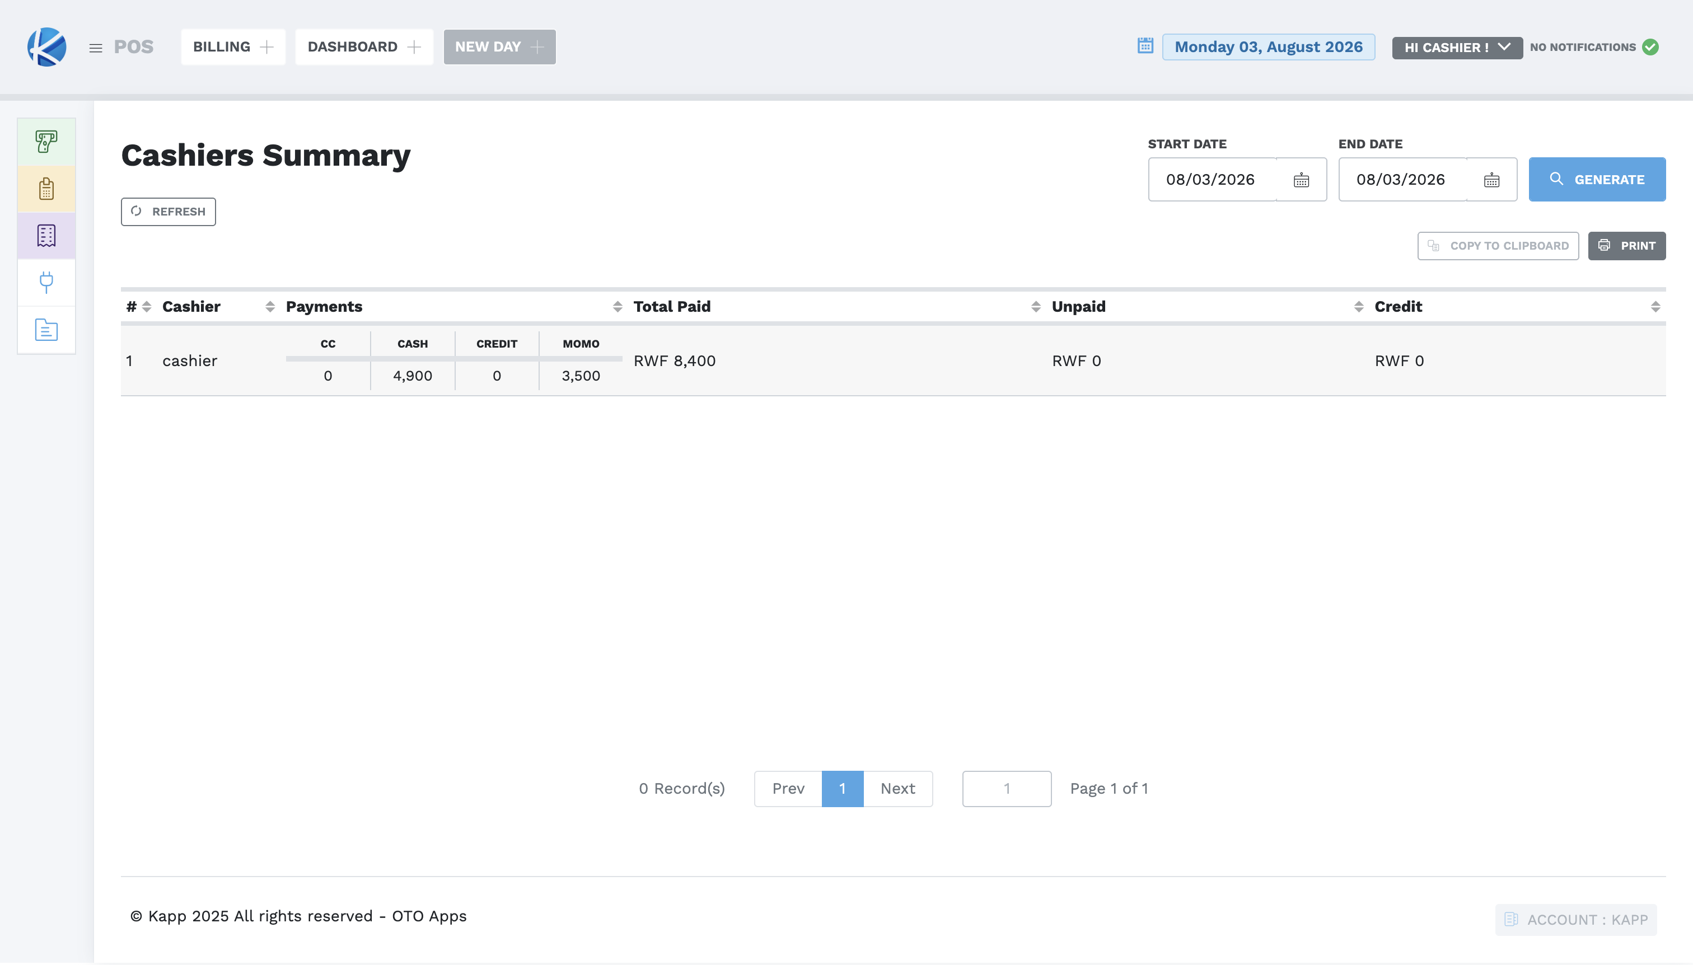
Task: Open the Start Date calendar picker
Action: coord(1301,180)
